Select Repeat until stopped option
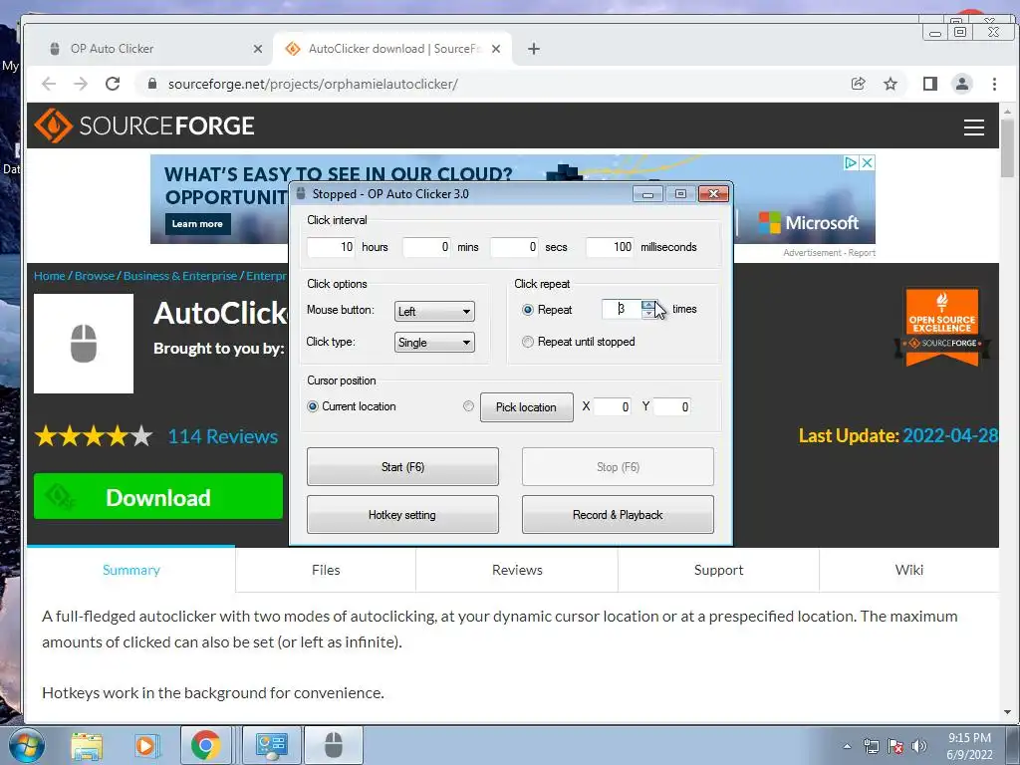The height and width of the screenshot is (765, 1020). click(x=528, y=342)
